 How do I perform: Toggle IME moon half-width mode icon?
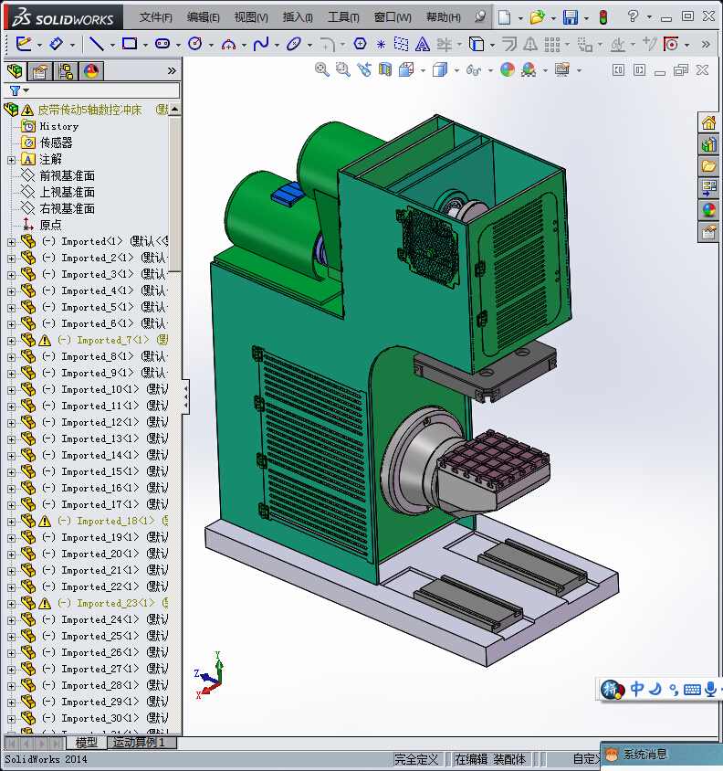coord(655,690)
